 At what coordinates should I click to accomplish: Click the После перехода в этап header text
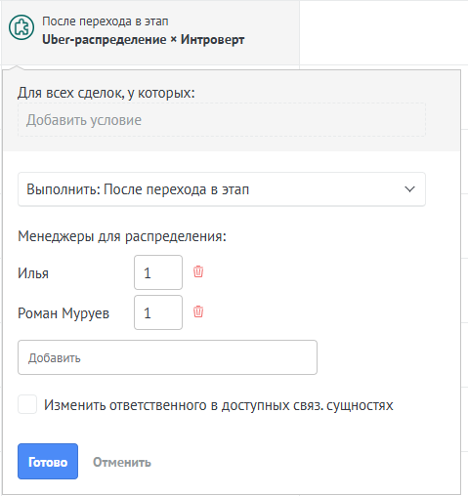pyautogui.click(x=106, y=21)
